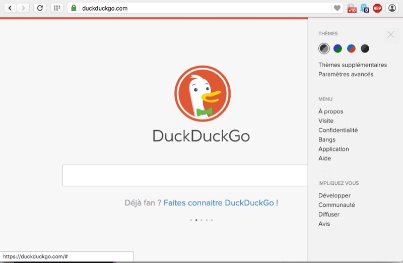
Task: Click the user profile icon in toolbar
Action: [x=392, y=8]
